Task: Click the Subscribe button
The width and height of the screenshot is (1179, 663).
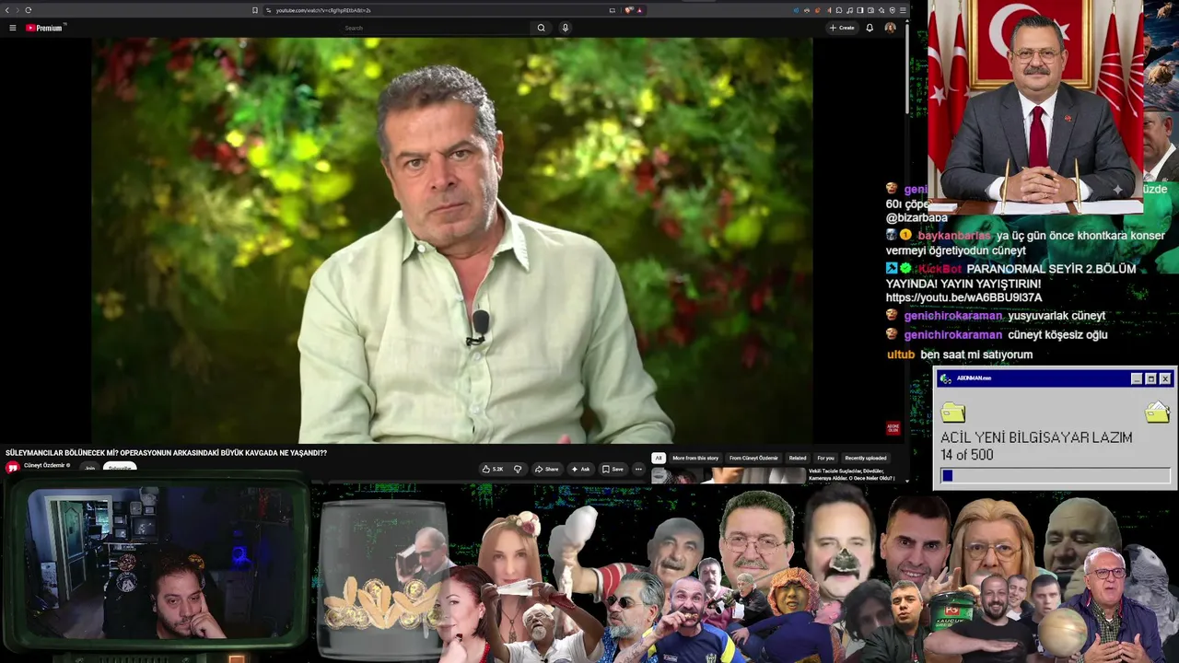Action: click(120, 468)
